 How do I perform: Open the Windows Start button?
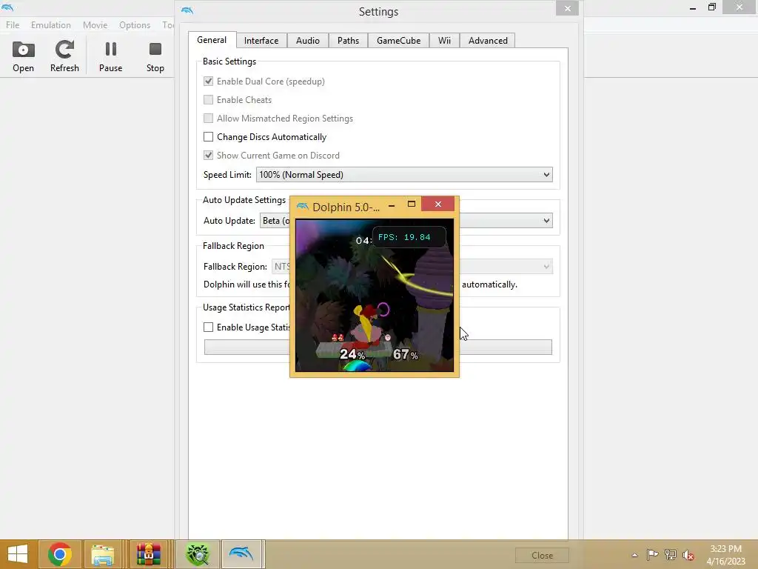(18, 554)
